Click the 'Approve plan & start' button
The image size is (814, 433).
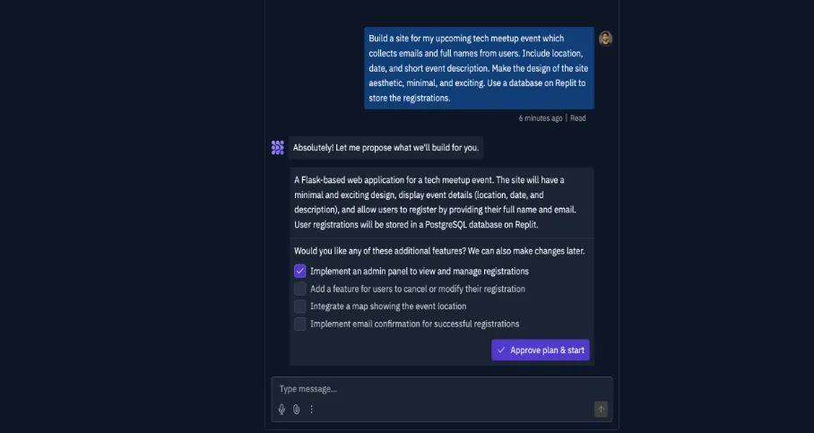click(540, 351)
